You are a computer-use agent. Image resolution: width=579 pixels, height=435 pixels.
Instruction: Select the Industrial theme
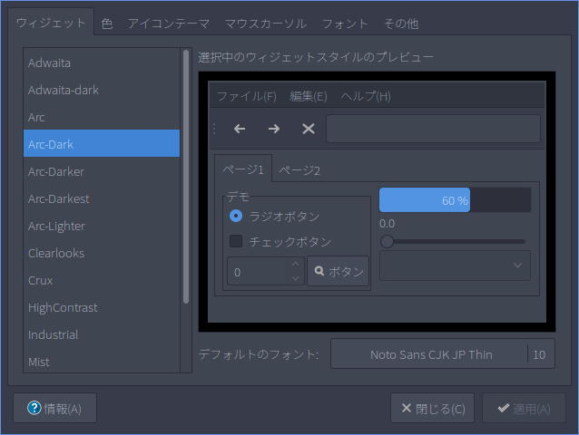click(102, 334)
